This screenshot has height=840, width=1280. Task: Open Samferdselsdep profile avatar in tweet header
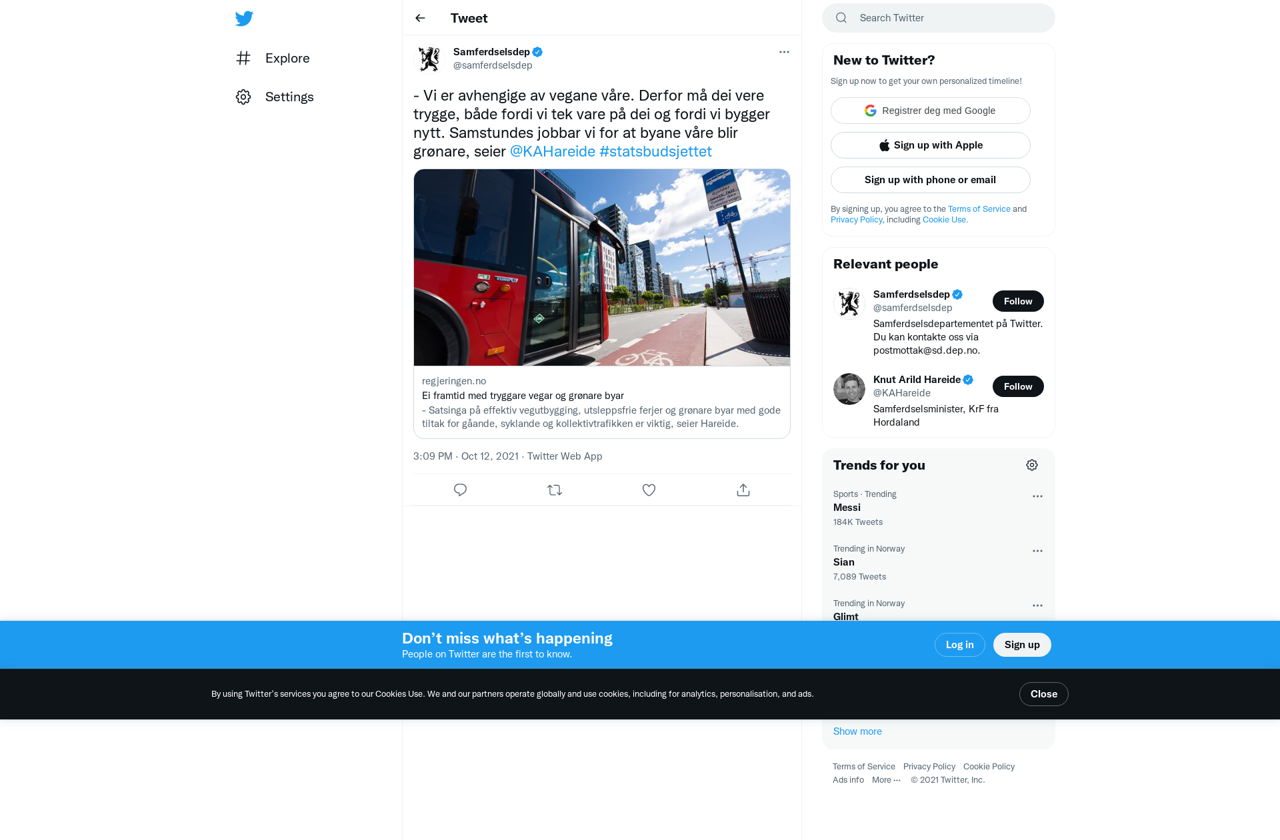[429, 59]
